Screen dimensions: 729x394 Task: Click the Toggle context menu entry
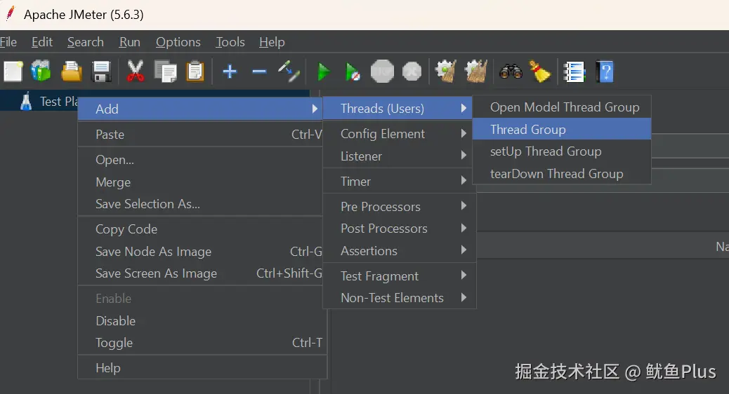[x=114, y=343]
